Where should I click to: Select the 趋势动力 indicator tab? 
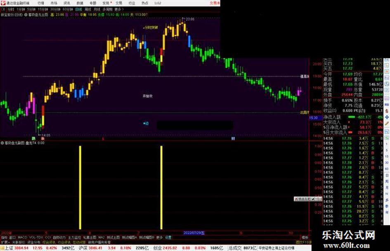click(x=59, y=238)
